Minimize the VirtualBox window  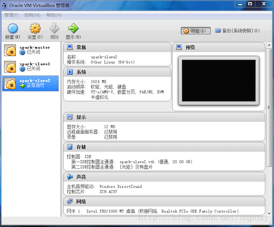pos(240,4)
